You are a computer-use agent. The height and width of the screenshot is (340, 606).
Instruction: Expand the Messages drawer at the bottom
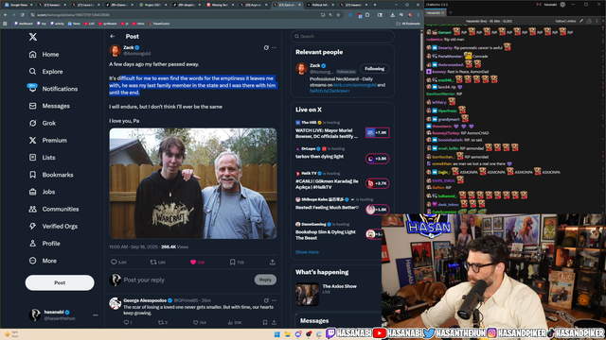point(339,321)
